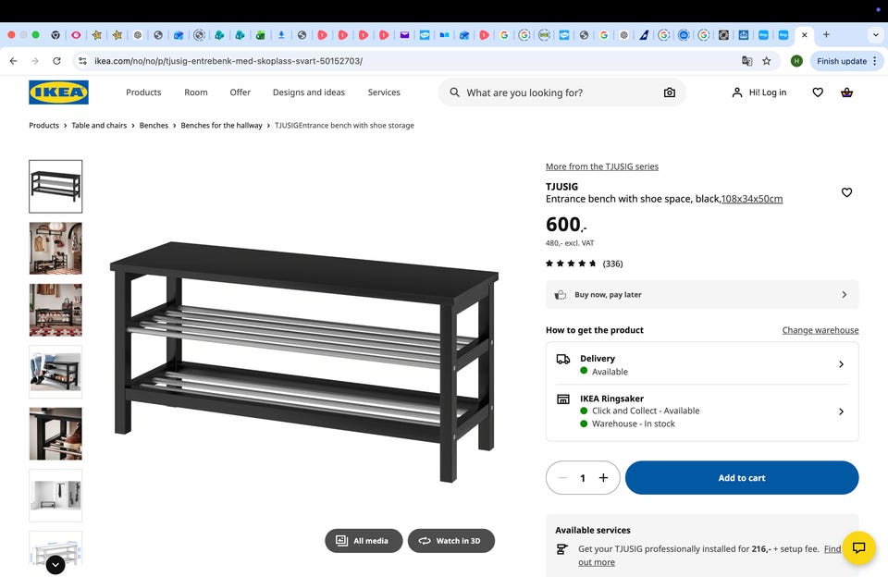Open Services menu

384,92
